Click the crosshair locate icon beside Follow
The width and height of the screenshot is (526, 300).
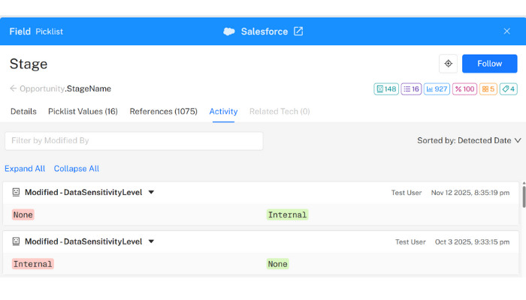pyautogui.click(x=448, y=64)
